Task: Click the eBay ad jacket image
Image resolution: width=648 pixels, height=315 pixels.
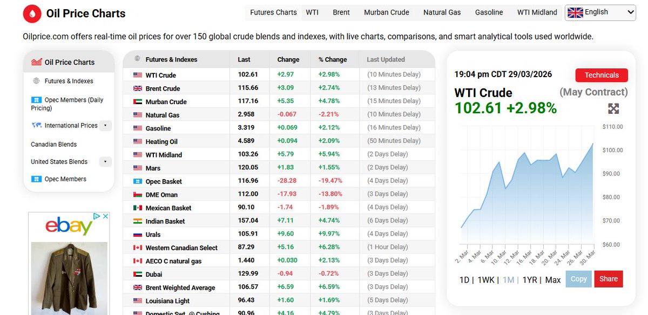Action: pyautogui.click(x=69, y=278)
